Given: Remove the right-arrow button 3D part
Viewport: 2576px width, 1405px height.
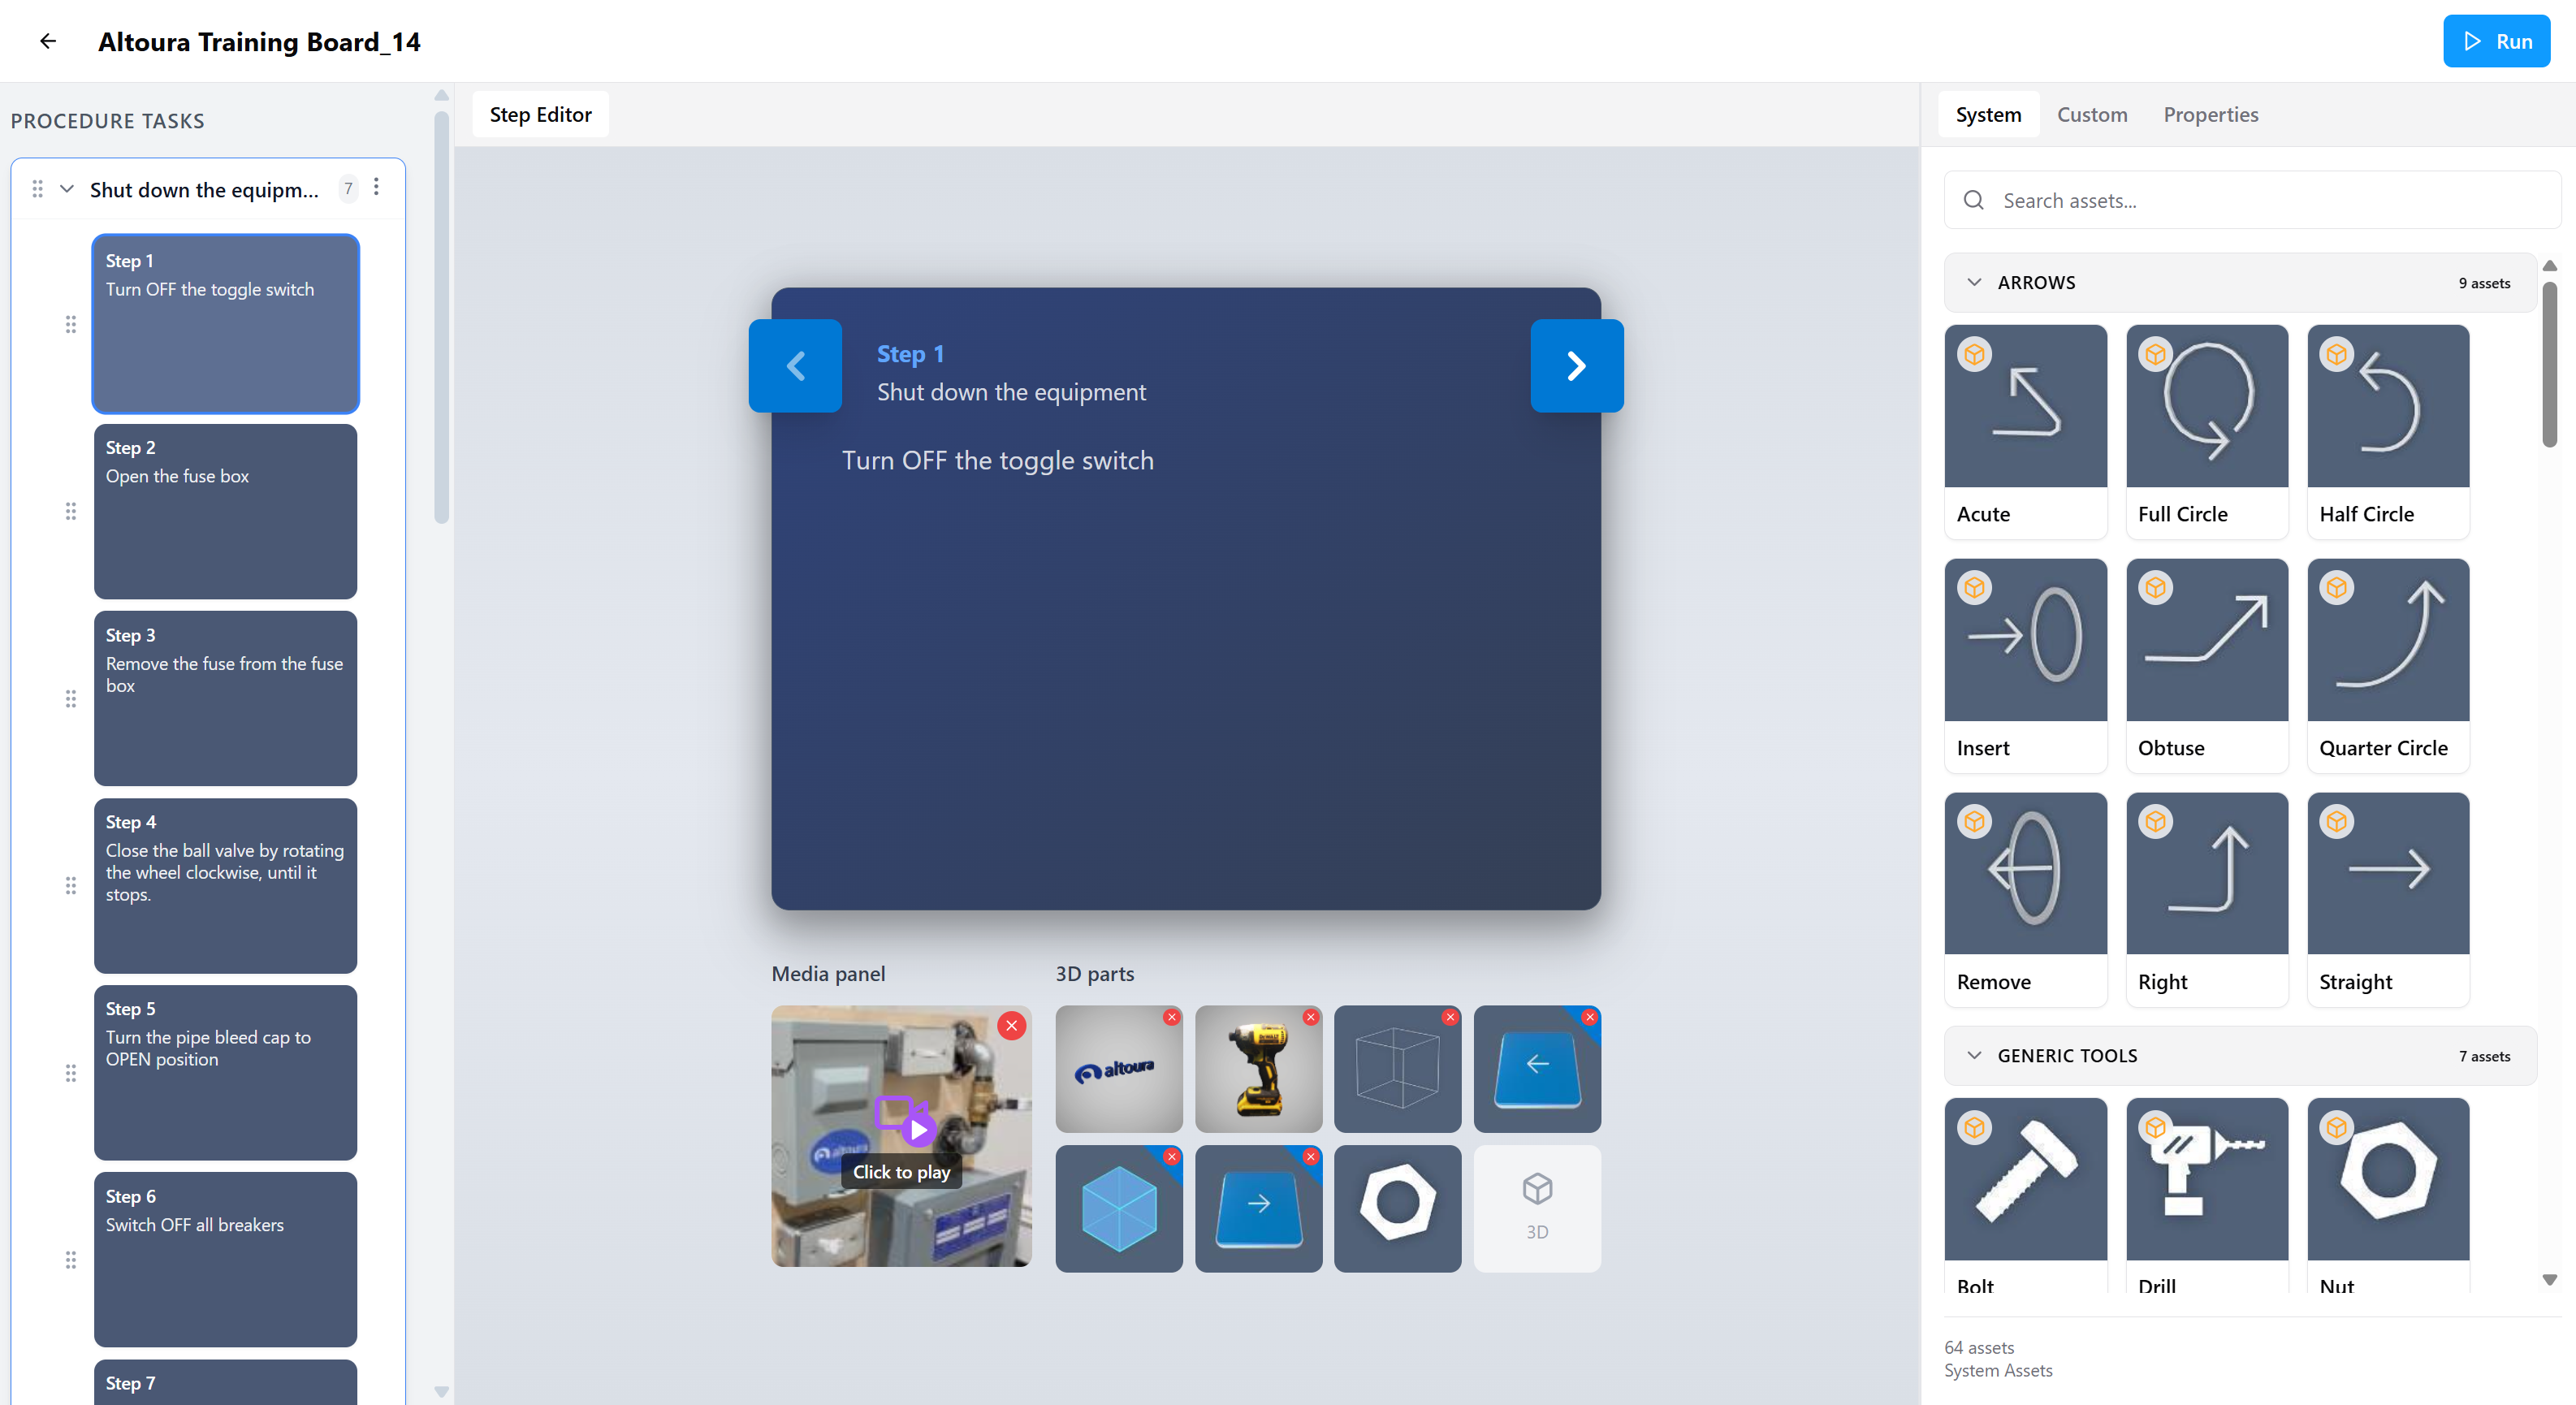Looking at the screenshot, I should pyautogui.click(x=1310, y=1156).
